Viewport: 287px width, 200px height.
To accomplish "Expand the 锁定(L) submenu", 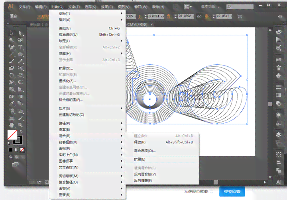I will (x=87, y=41).
